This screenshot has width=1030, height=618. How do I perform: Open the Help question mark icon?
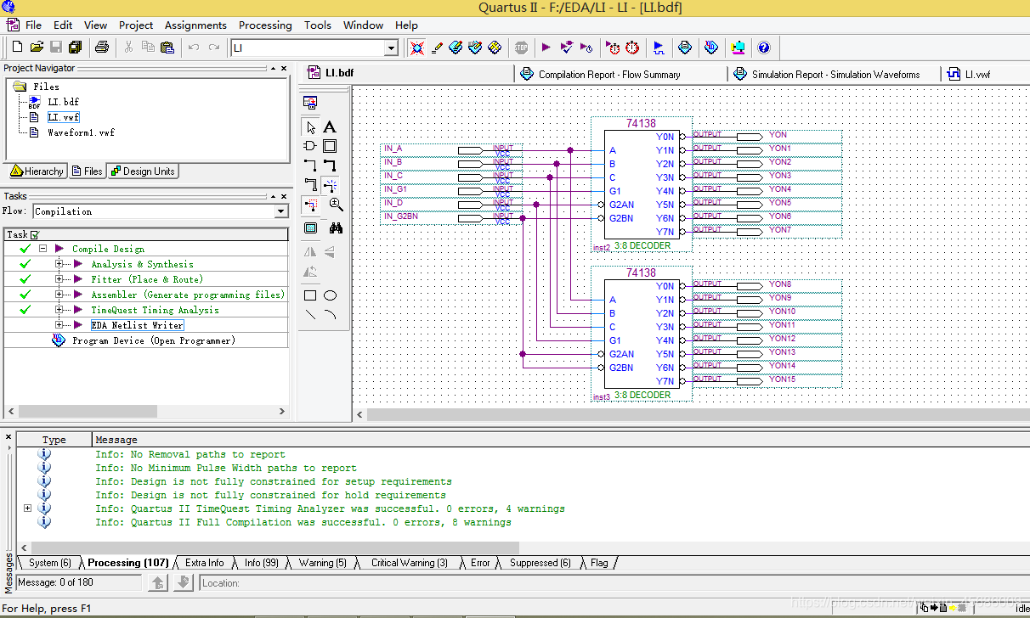763,48
